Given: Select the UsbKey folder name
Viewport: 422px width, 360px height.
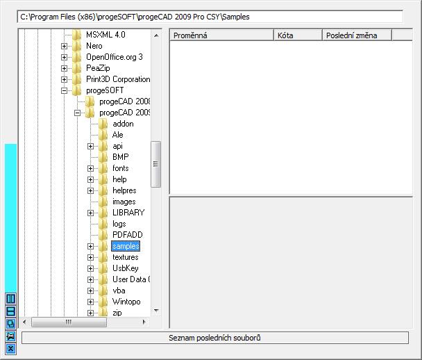Looking at the screenshot, I should coord(126,268).
